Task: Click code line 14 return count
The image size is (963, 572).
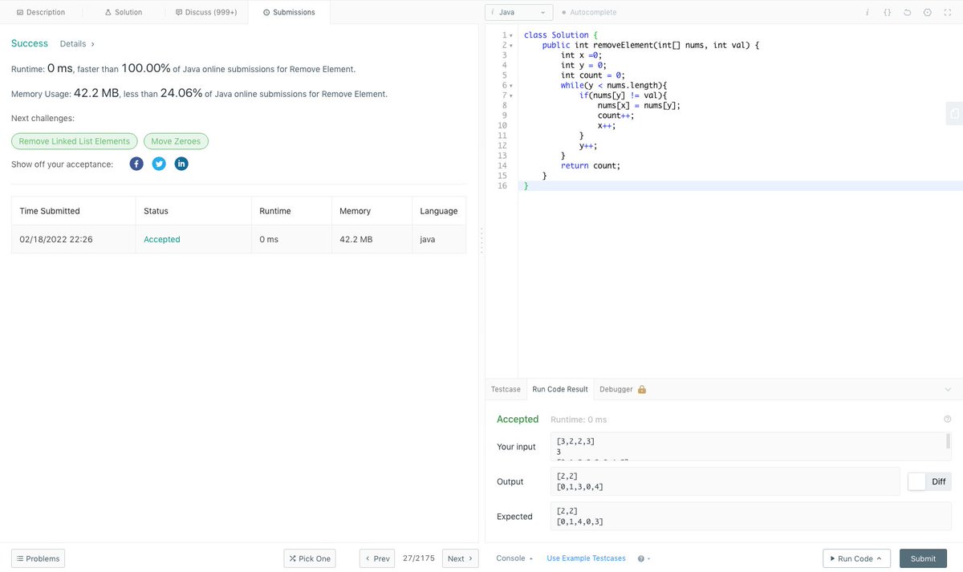Action: click(591, 165)
